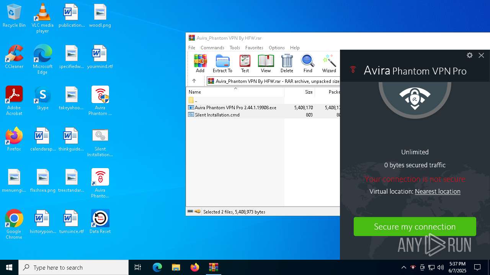Screen dimensions: 490x275
Task: Select the parent folder '..' row
Action: [x=263, y=100]
